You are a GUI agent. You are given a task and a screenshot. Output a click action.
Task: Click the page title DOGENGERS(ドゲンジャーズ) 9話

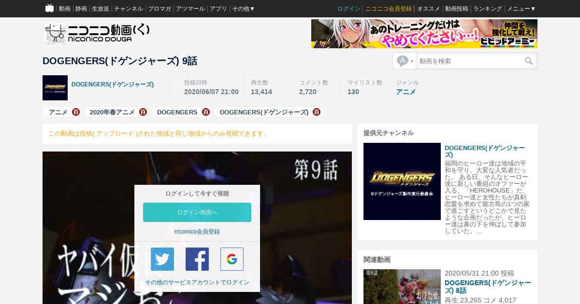point(120,61)
